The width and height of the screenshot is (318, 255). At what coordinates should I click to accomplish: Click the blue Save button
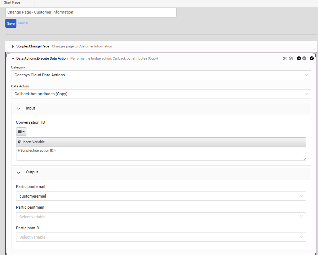click(x=11, y=23)
